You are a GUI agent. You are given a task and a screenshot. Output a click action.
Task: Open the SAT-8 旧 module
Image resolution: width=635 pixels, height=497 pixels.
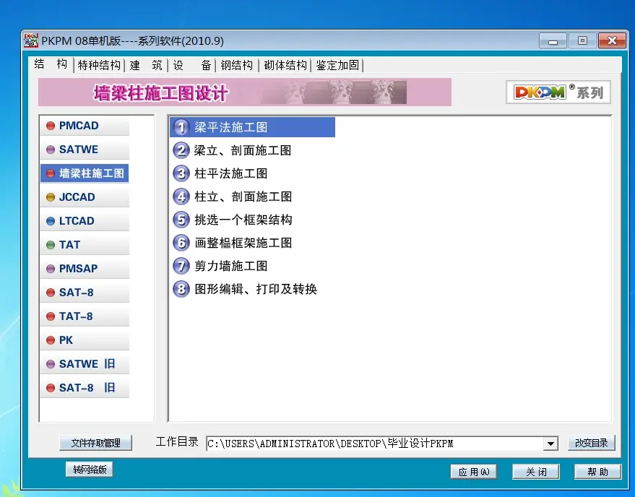pos(85,388)
